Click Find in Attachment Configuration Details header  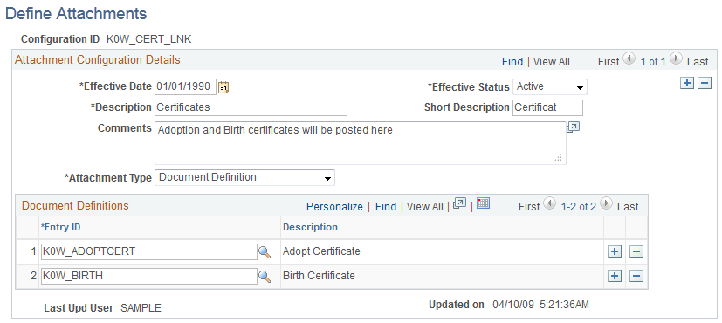[x=512, y=62]
